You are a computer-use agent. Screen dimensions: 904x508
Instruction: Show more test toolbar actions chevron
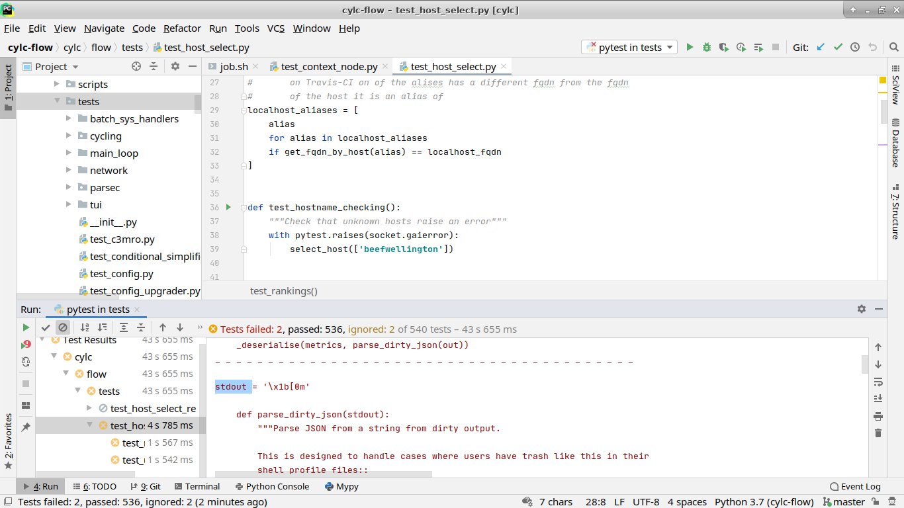tap(200, 327)
